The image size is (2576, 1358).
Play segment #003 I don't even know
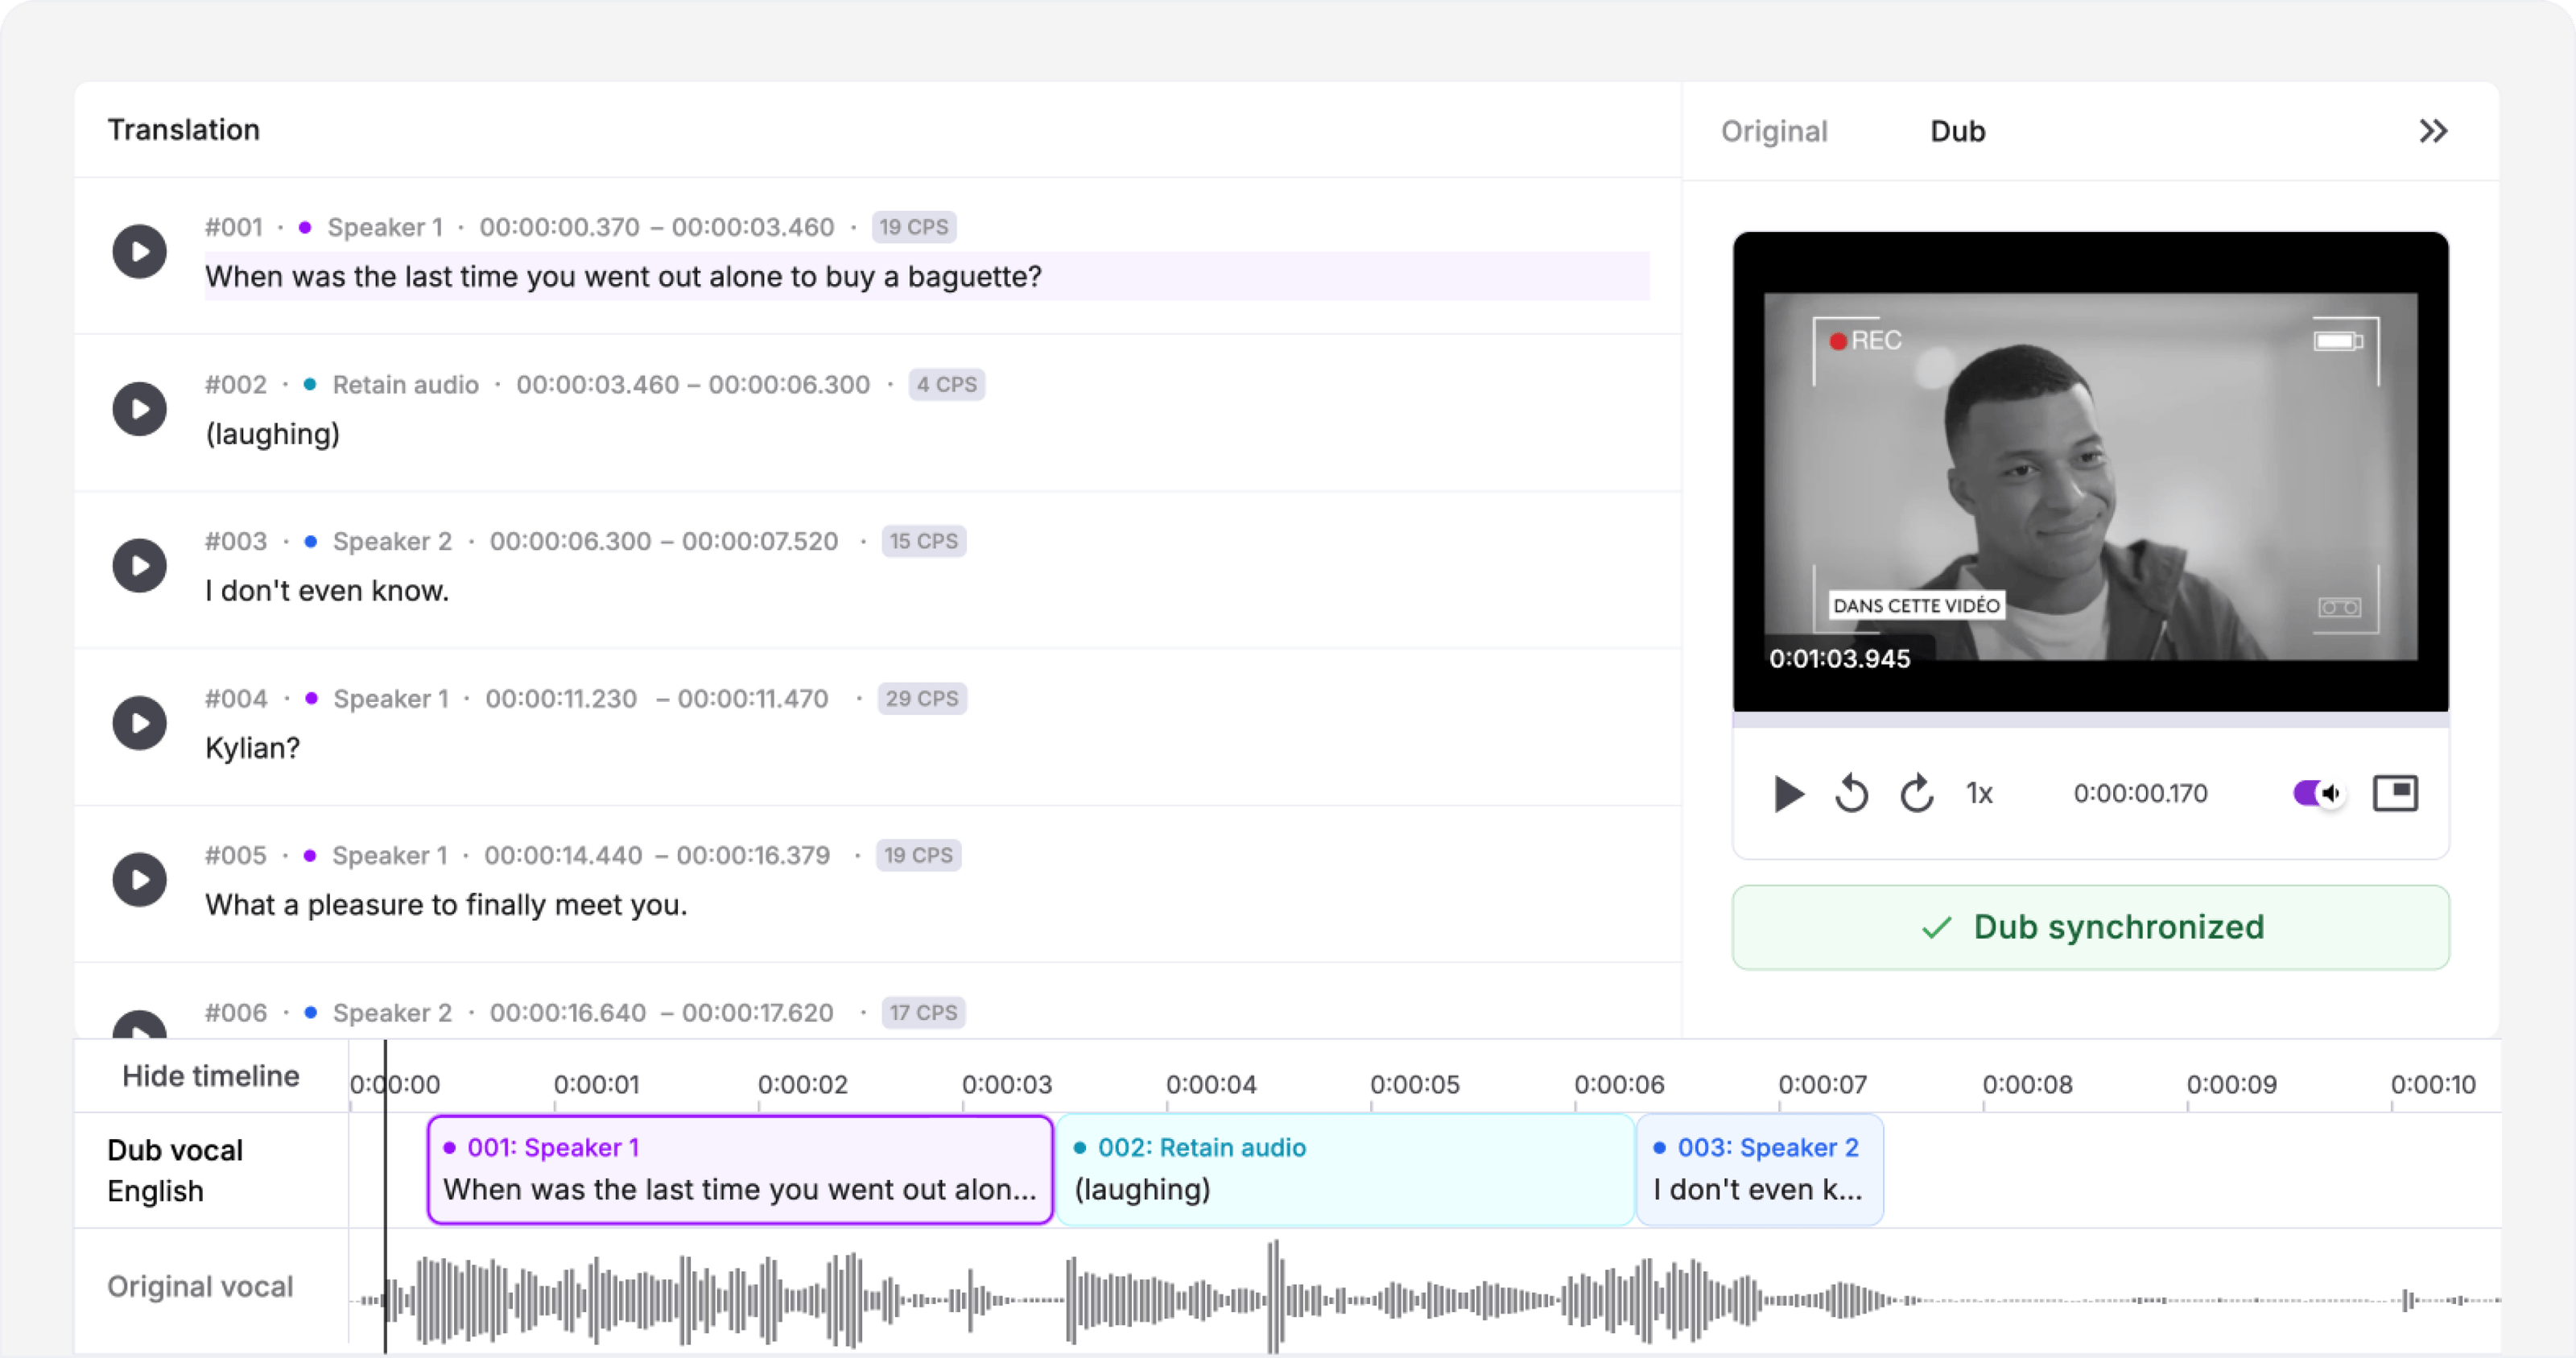tap(139, 566)
